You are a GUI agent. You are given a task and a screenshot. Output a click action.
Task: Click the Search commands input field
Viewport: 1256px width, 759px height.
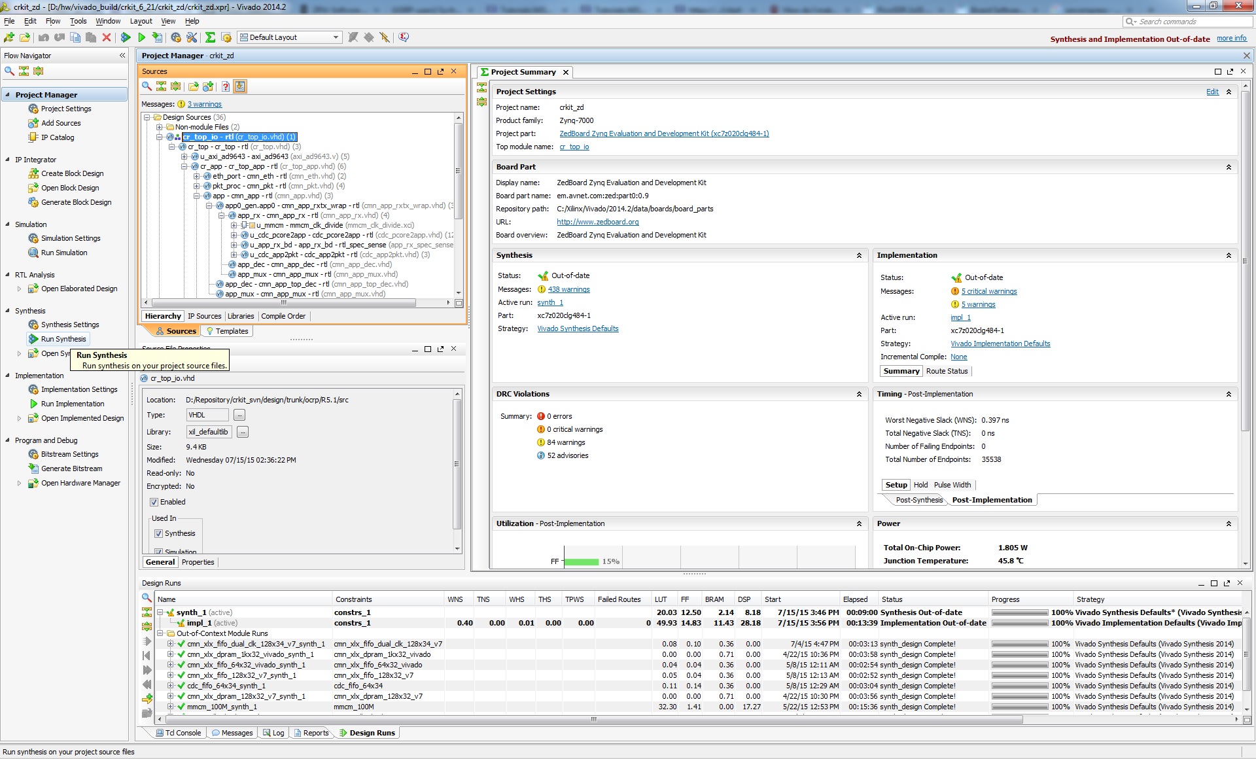pos(1187,22)
